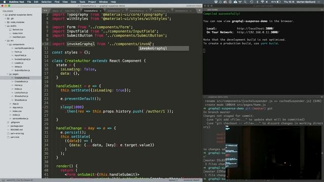The width and height of the screenshot is (324, 182).
Task: Click the .git folder icon
Action: (8, 18)
